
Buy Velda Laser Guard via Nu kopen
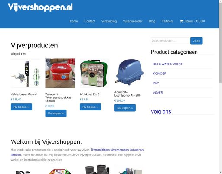pos(21,107)
